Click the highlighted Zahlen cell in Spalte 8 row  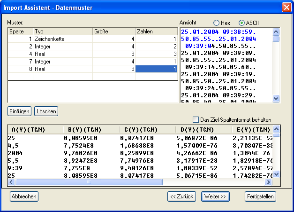(156, 69)
